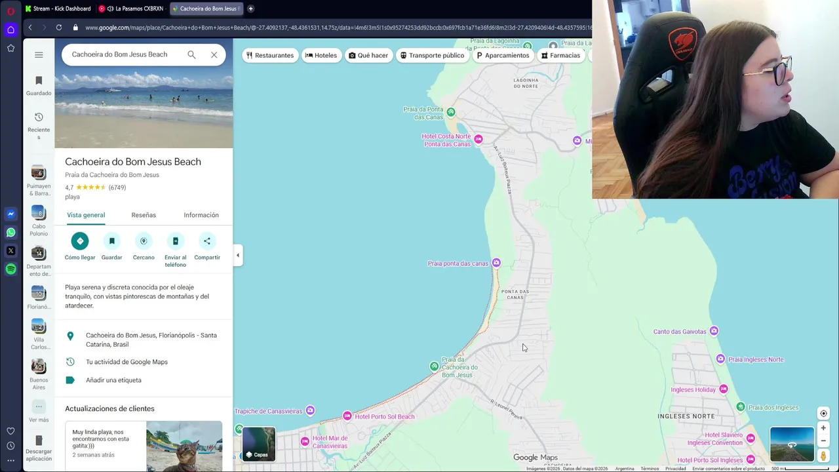Click the Praia da Ponta das Canas marker
Screen dimensions: 839x472
[451, 112]
